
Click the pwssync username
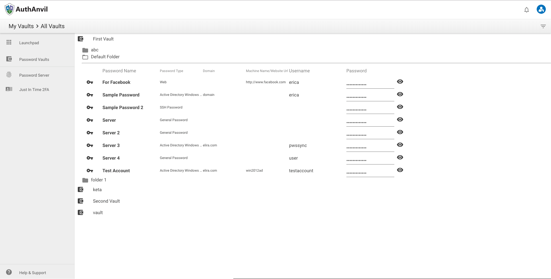coord(298,146)
